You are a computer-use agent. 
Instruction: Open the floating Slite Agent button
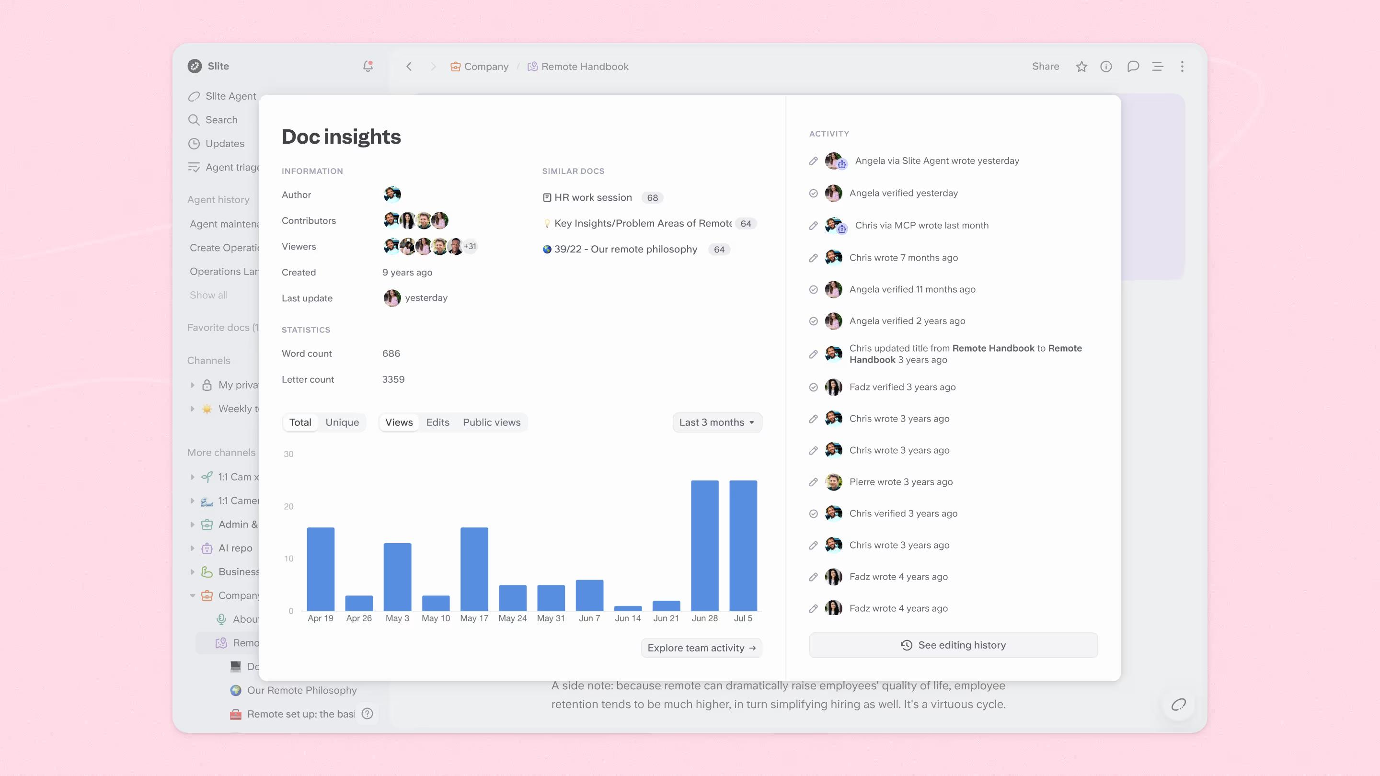coord(1178,704)
